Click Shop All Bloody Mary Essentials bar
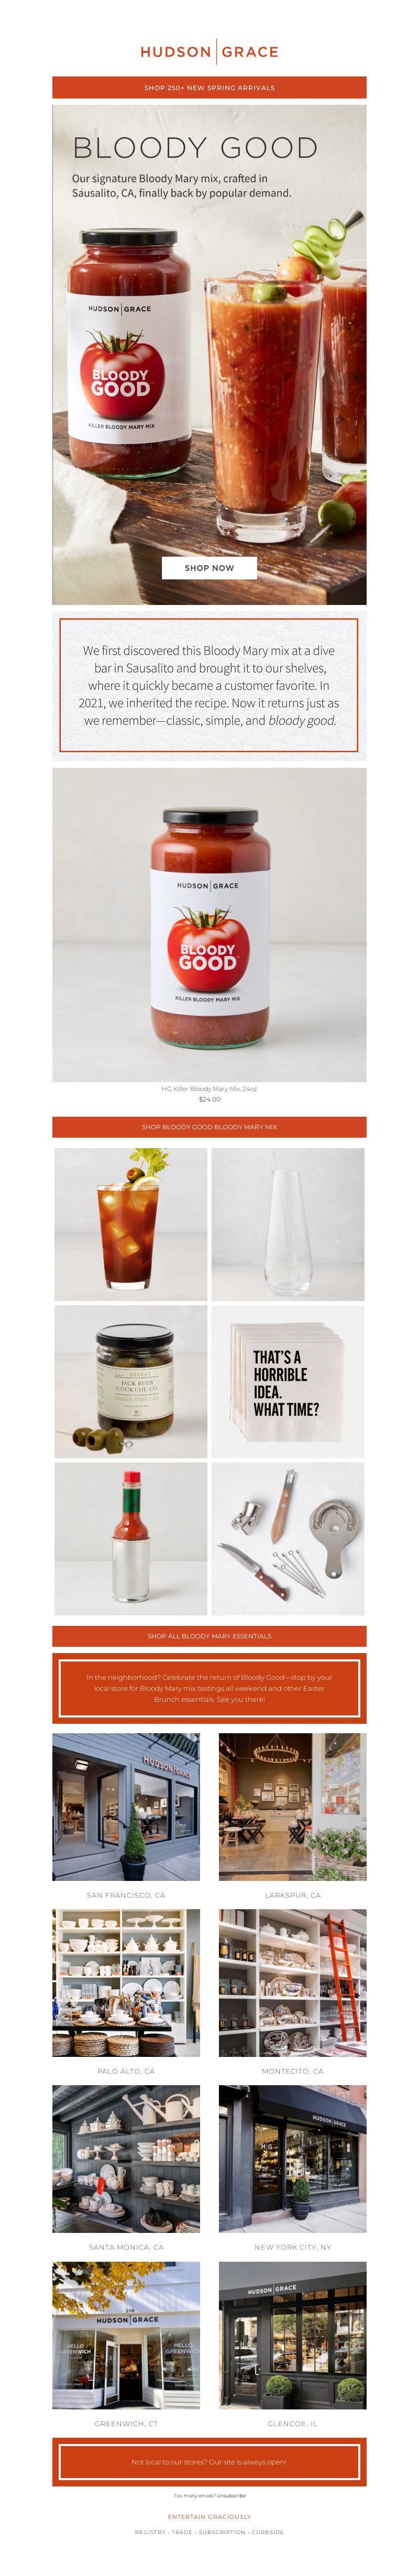This screenshot has width=419, height=2576. (209, 1636)
